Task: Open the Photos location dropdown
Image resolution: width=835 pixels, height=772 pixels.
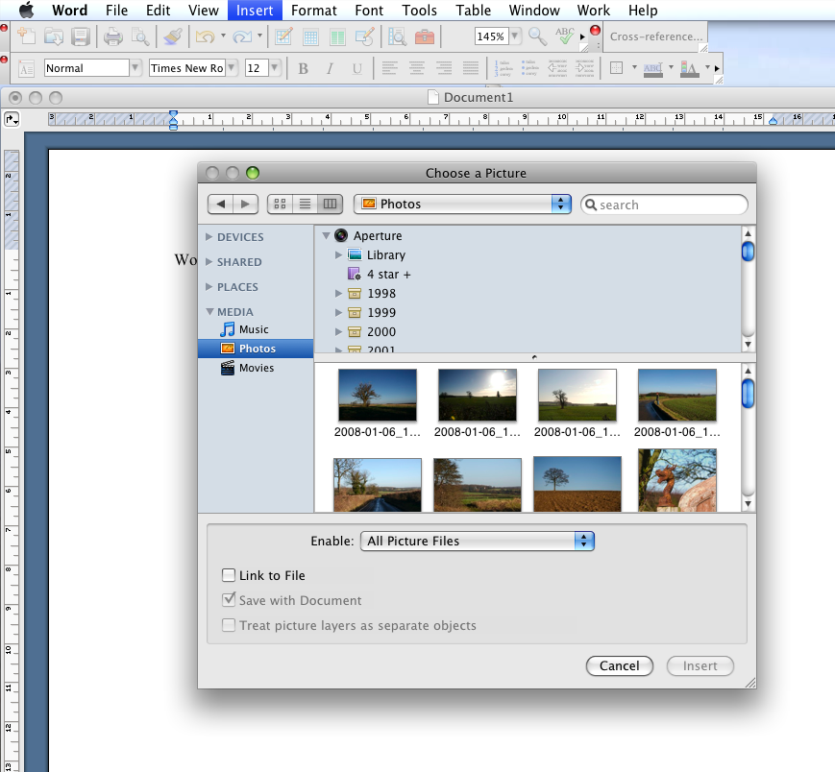Action: coord(462,204)
